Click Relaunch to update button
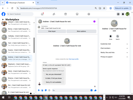Image resolution: width=133 pixels, height=100 pixels. 122,8
